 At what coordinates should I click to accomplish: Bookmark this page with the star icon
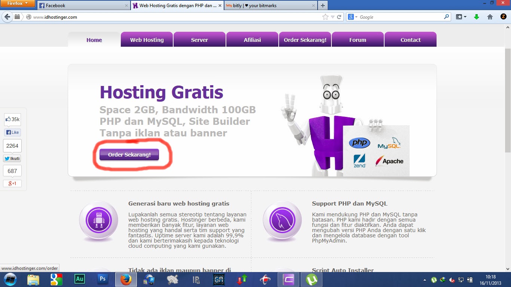coord(325,17)
